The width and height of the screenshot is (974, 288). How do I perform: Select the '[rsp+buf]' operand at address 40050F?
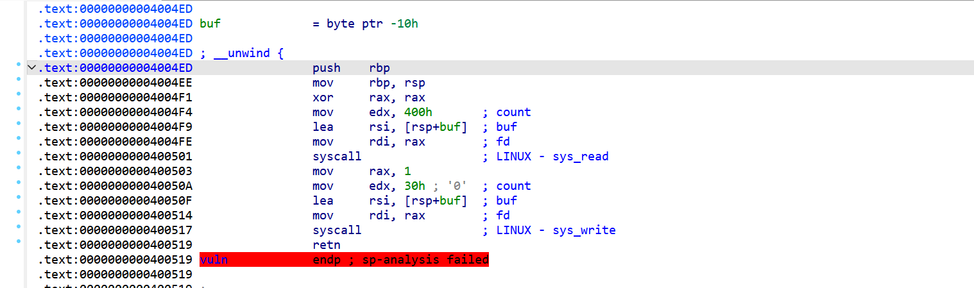[436, 201]
